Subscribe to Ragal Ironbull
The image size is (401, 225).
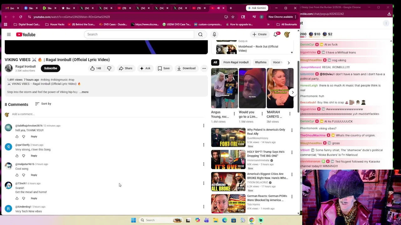50,68
